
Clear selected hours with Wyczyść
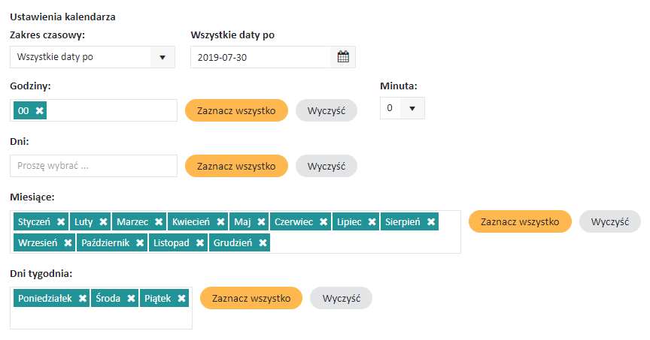coord(326,110)
